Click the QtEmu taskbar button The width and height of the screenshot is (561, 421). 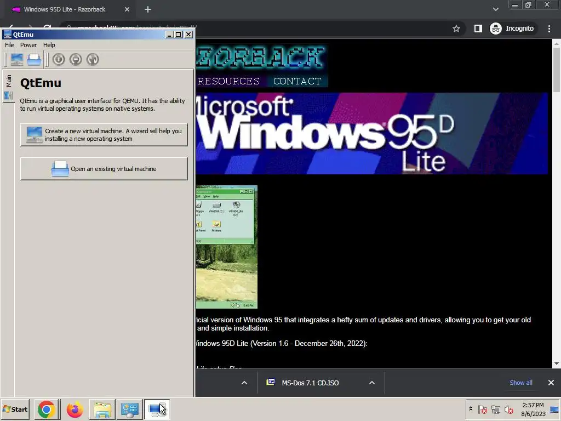tap(157, 409)
